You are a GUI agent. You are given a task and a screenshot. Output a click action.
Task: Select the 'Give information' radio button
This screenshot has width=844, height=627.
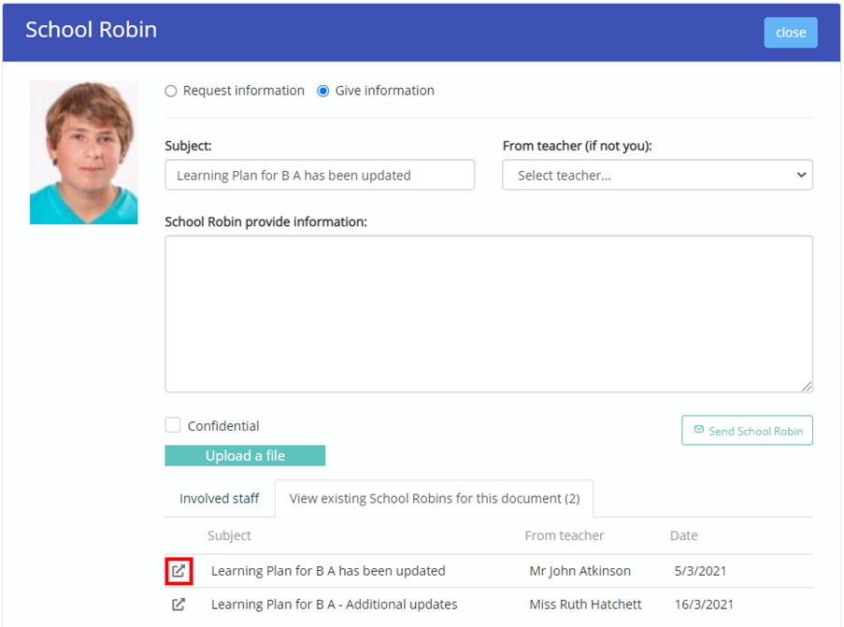[322, 91]
